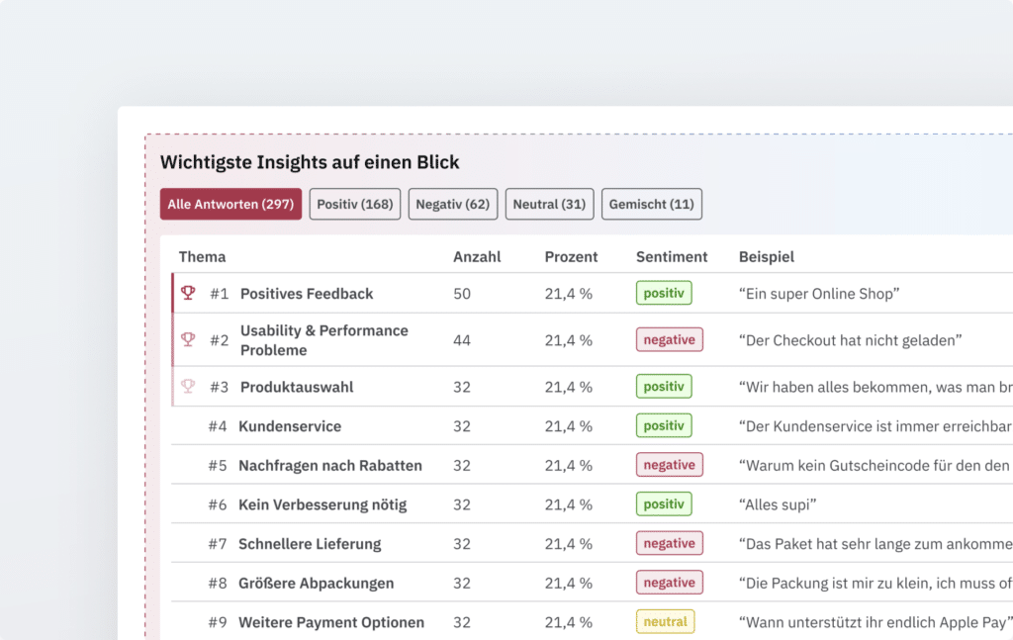
Task: Click the Sentiment column header
Action: pos(672,257)
